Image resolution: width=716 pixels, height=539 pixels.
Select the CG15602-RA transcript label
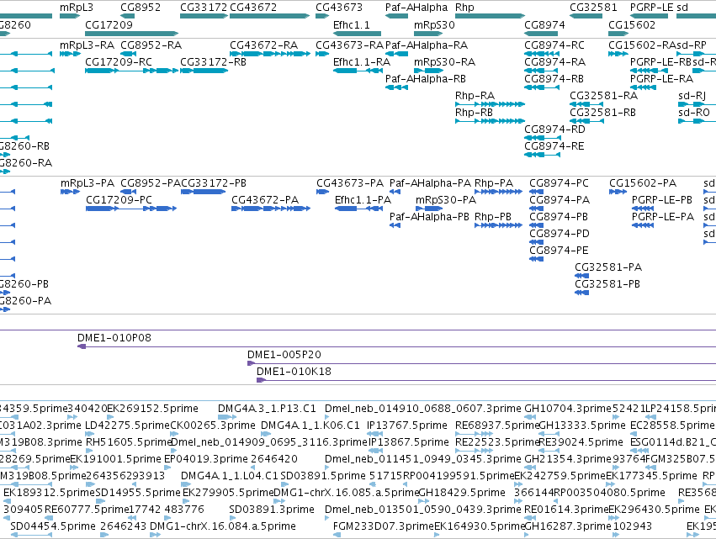pyautogui.click(x=642, y=45)
